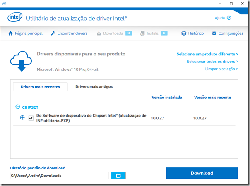The height and width of the screenshot is (186, 250).
Task: Click the Histórico stack icon
Action: tap(184, 33)
